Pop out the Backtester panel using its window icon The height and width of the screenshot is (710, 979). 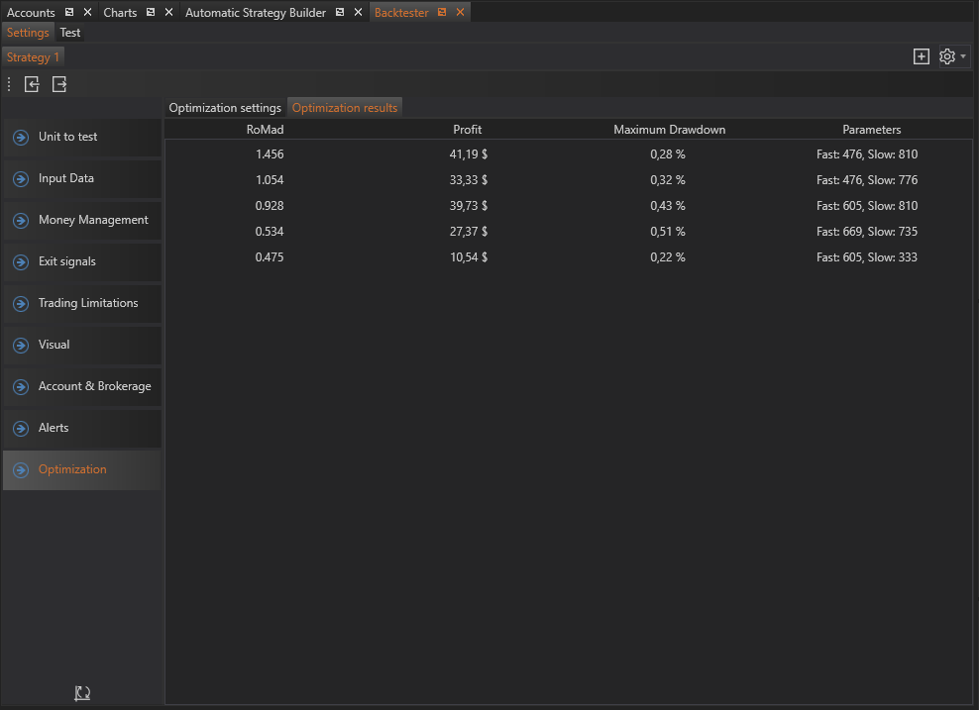(x=442, y=13)
